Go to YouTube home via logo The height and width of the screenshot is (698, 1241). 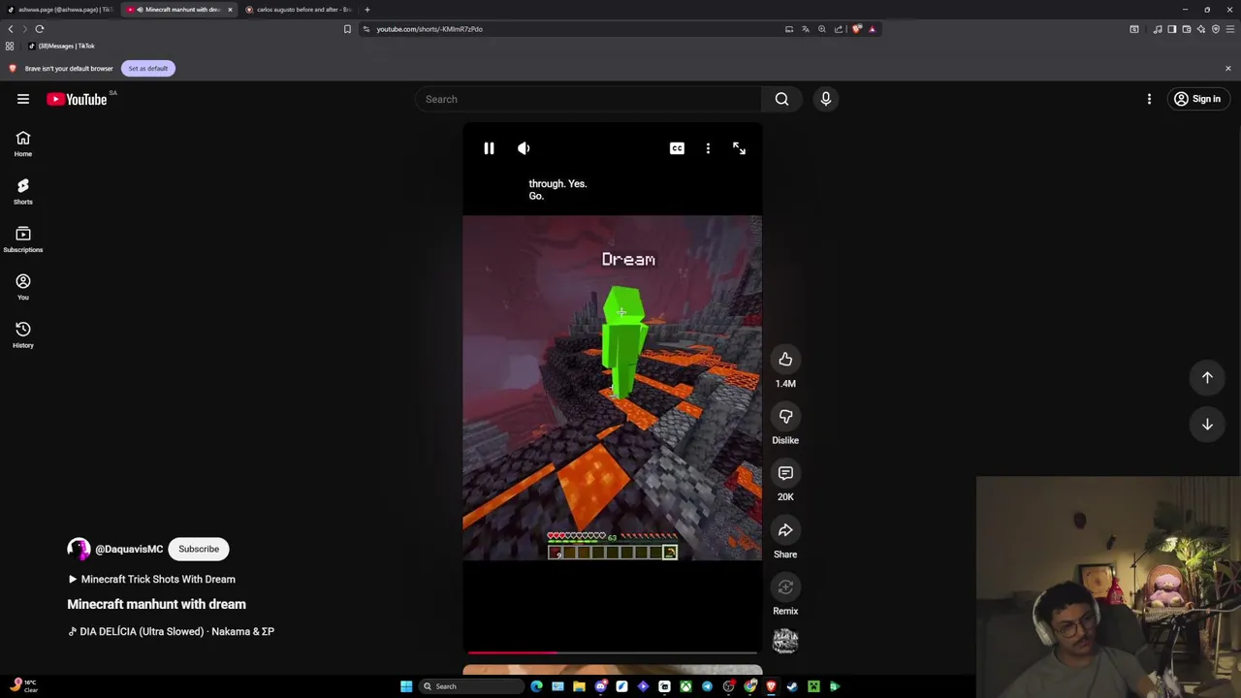coord(77,99)
